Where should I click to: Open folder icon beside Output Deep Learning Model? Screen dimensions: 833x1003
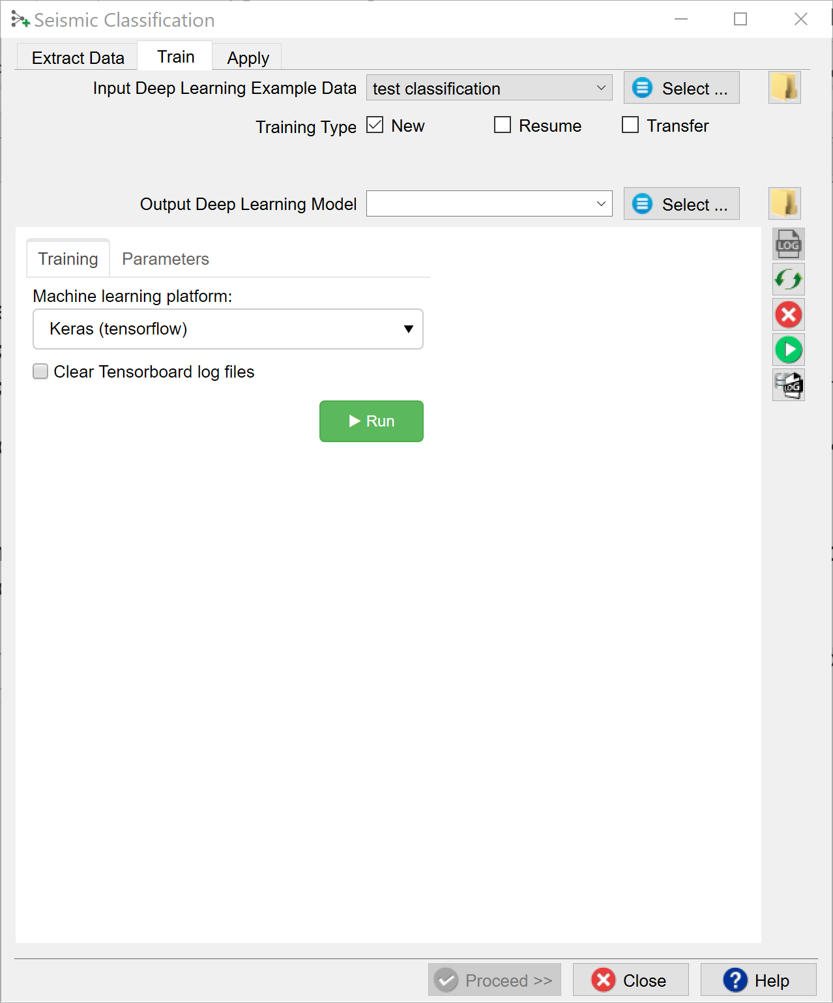coord(784,203)
